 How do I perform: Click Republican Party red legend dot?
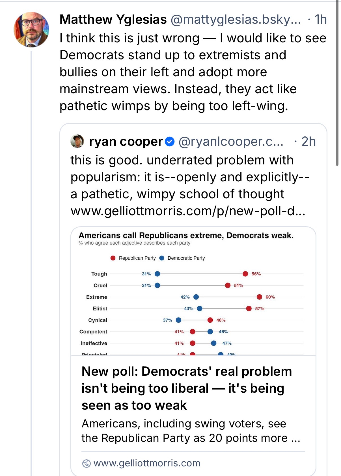pos(113,258)
